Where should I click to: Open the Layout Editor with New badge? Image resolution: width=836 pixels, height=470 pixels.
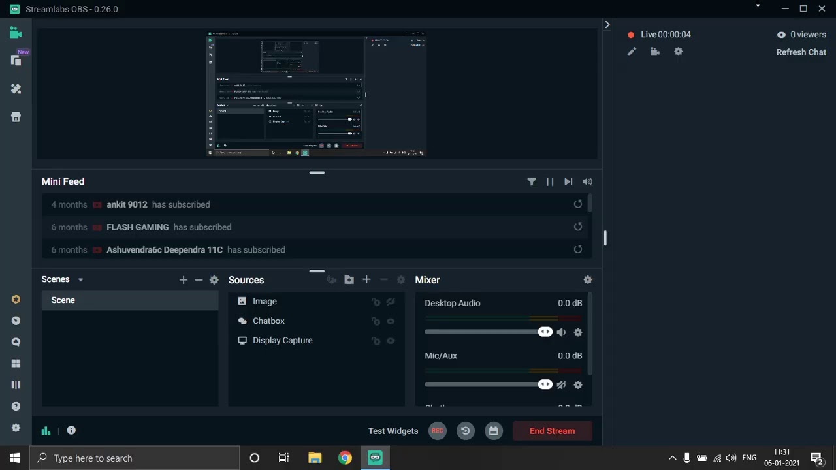point(16,60)
